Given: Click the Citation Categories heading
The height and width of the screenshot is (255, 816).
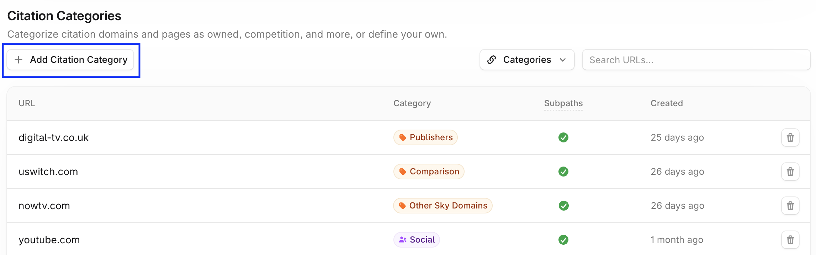Looking at the screenshot, I should point(64,16).
